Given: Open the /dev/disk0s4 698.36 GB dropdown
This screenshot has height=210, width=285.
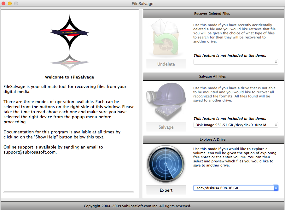Looking at the screenshot, I should pos(236,188).
